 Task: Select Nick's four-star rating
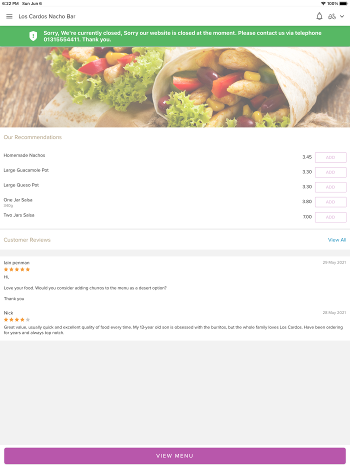click(x=17, y=319)
